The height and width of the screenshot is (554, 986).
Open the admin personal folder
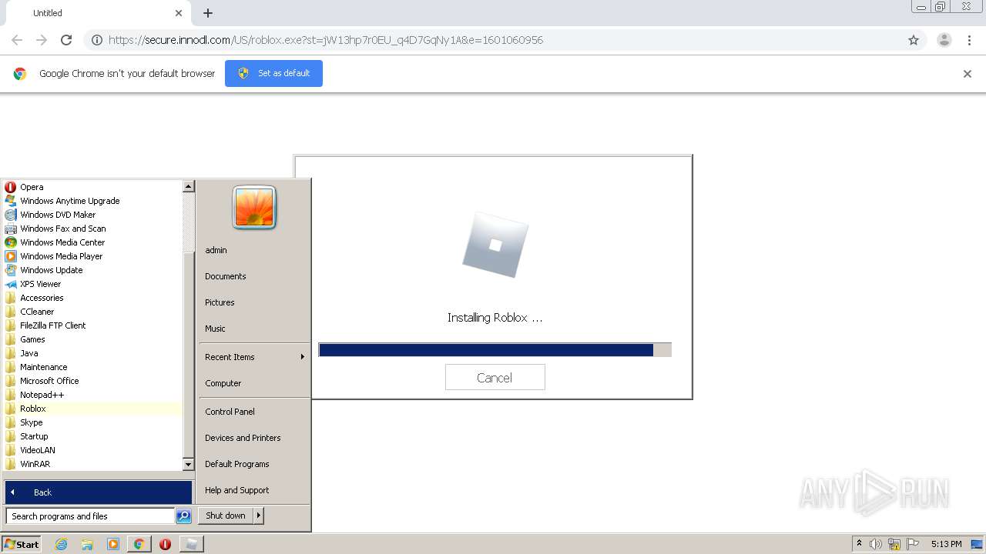tap(254, 250)
